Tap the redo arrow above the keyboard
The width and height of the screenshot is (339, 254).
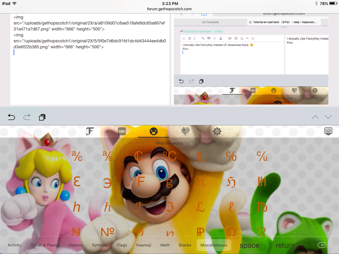point(27,117)
